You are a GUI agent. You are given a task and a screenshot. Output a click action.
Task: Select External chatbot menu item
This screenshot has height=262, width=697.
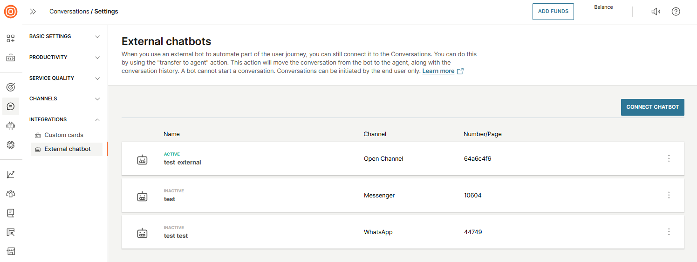coord(67,149)
